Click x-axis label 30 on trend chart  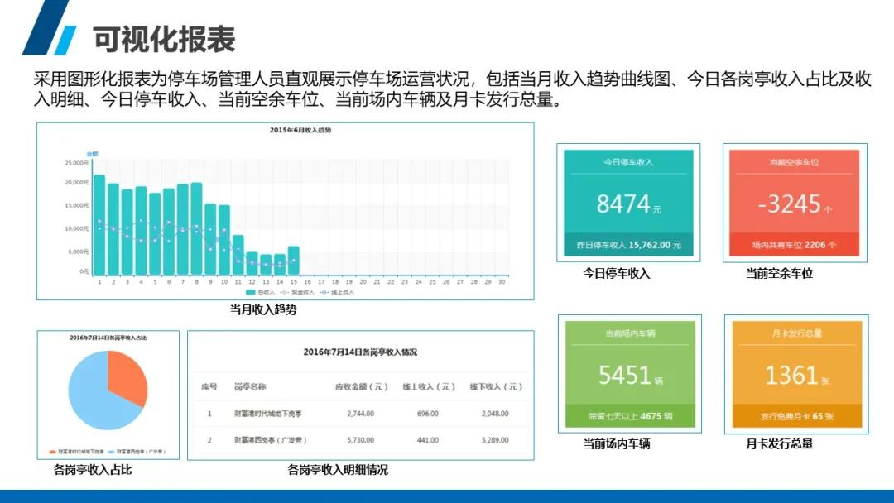click(502, 282)
